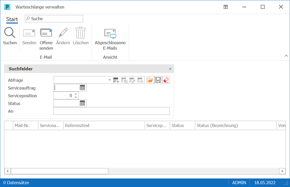Save search fields with the floppy disk icon
Viewport: 290px width, 187px height.
158,80
